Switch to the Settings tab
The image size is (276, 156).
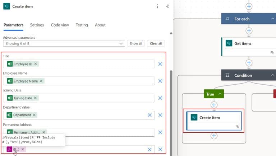click(x=37, y=25)
